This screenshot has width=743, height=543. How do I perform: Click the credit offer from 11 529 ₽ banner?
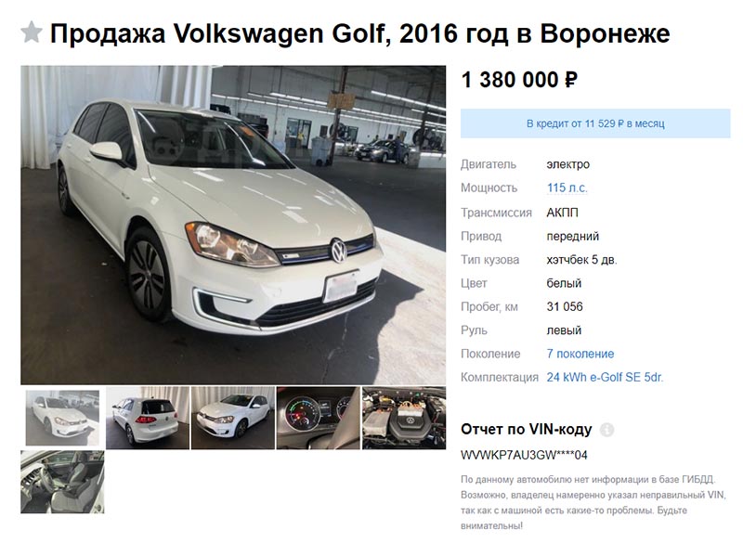595,123
